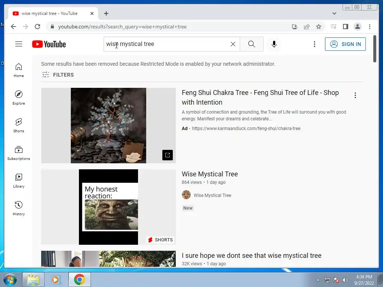Click the 'New' badge on Wise Mystical Tree
The image size is (383, 287).
pyautogui.click(x=188, y=208)
